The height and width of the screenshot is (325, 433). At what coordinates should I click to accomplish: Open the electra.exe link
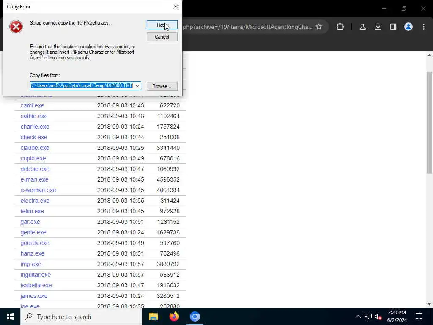35,201
